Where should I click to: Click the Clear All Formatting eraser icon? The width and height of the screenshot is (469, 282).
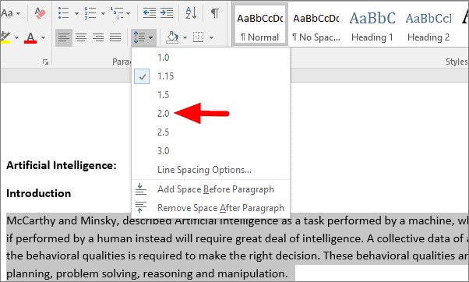click(x=40, y=13)
